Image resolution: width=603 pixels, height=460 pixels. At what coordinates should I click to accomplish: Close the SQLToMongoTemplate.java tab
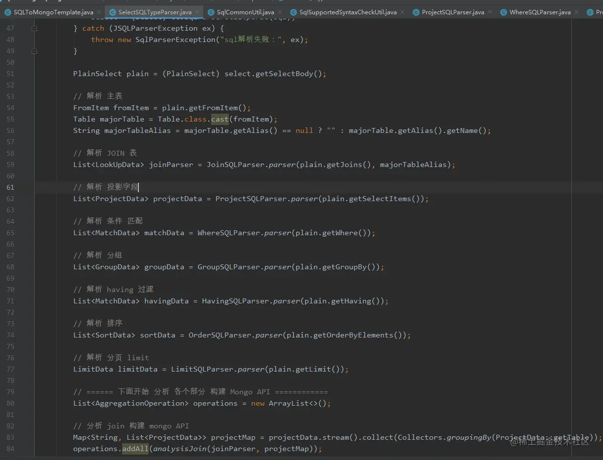(x=98, y=12)
